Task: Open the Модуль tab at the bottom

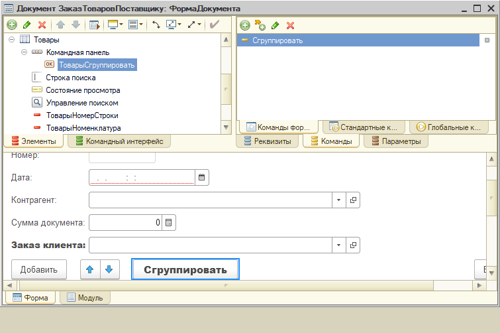Action: tap(85, 298)
